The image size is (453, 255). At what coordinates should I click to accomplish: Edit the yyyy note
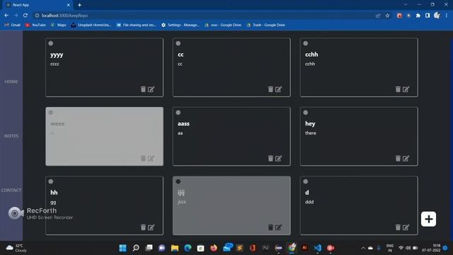(x=151, y=89)
